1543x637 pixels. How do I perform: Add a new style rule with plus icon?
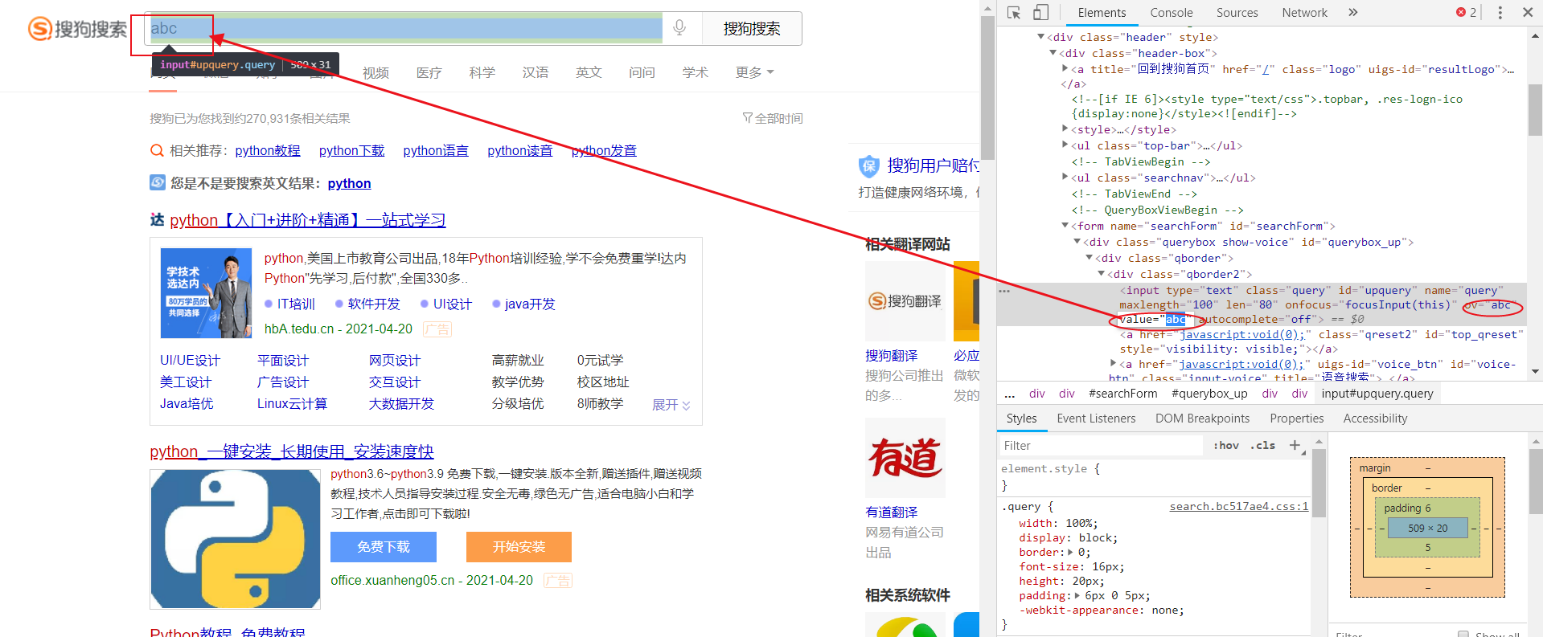pos(1295,445)
